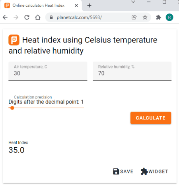The height and width of the screenshot is (185, 179).
Task: Click the PlanetCalc orange logo in heading
Action: [14, 40]
